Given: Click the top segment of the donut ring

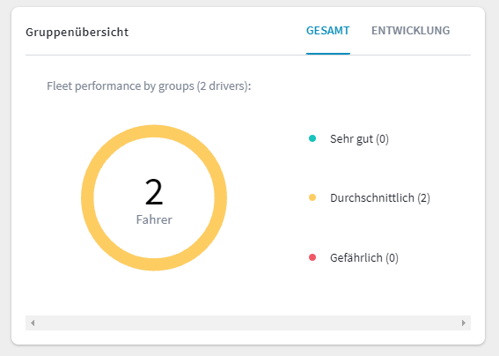Looking at the screenshot, I should point(154,131).
